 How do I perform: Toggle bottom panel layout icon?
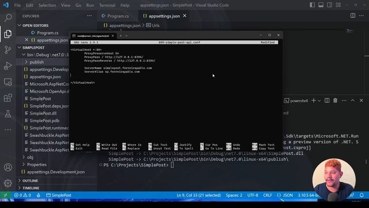321,5
